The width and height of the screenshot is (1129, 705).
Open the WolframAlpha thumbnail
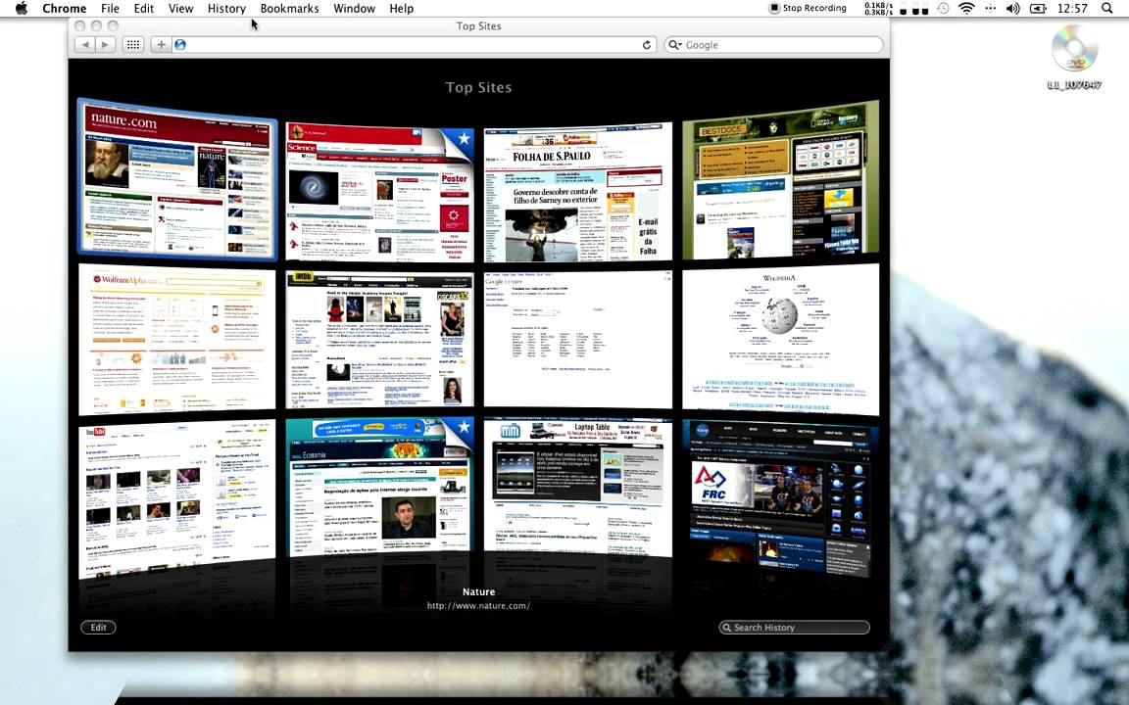(x=177, y=340)
